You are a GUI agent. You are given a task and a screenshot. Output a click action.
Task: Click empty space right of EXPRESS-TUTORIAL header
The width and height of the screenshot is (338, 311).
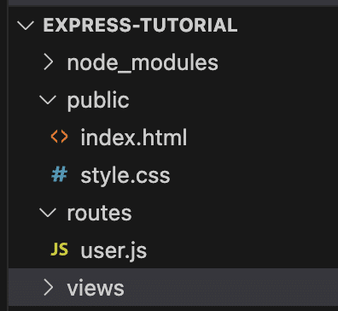tap(288, 25)
